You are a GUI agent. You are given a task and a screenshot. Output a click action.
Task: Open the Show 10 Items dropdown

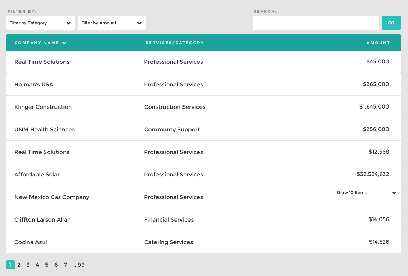pos(366,193)
